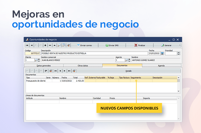Open the calendar picker next to Fecha
This screenshot has height=133, width=201.
pyautogui.click(x=162, y=54)
